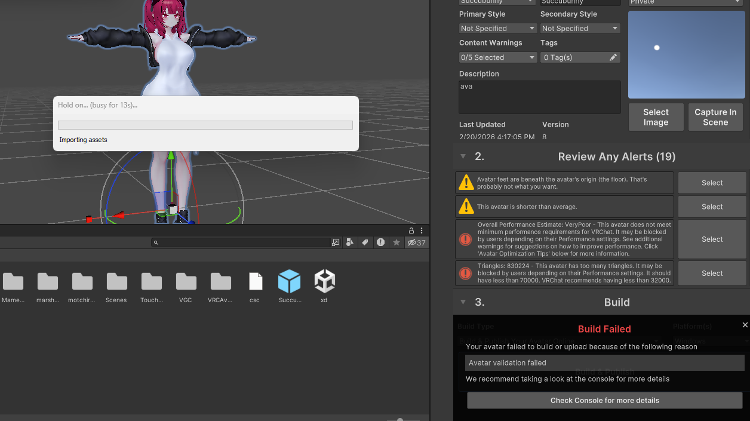
Task: Open Project panel three-dot options menu
Action: point(422,231)
